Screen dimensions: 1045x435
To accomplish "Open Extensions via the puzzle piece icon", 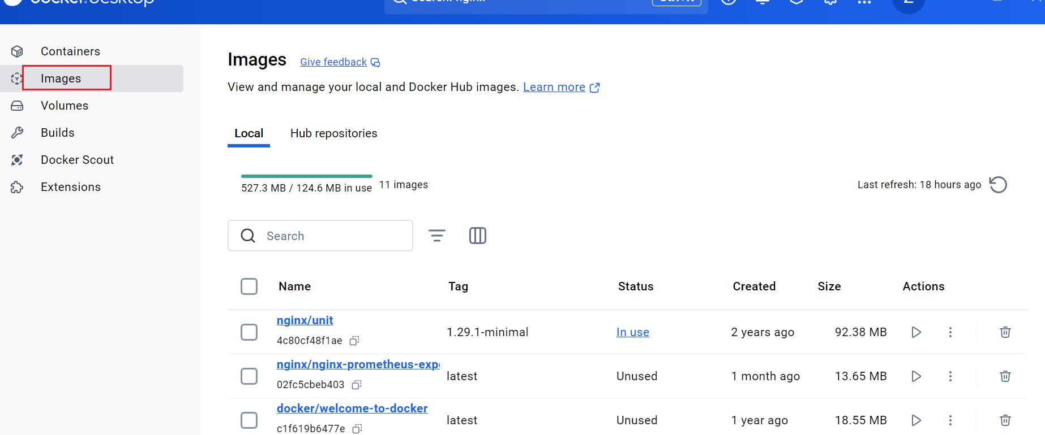I will click(x=18, y=187).
